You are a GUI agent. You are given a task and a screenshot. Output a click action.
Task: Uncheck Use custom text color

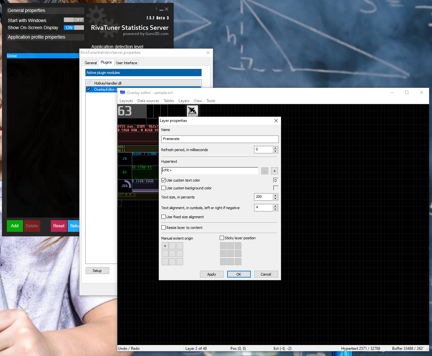point(164,180)
